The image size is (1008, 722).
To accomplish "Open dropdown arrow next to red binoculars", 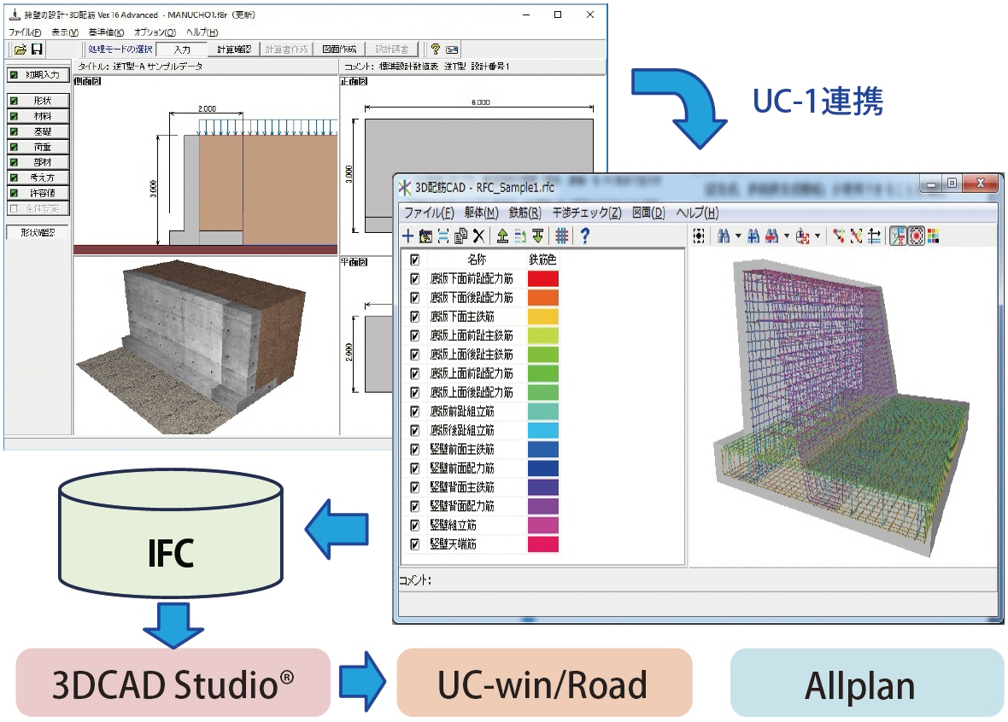I will click(x=786, y=236).
